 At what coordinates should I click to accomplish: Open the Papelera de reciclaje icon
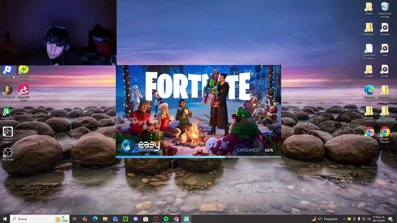tap(385, 10)
